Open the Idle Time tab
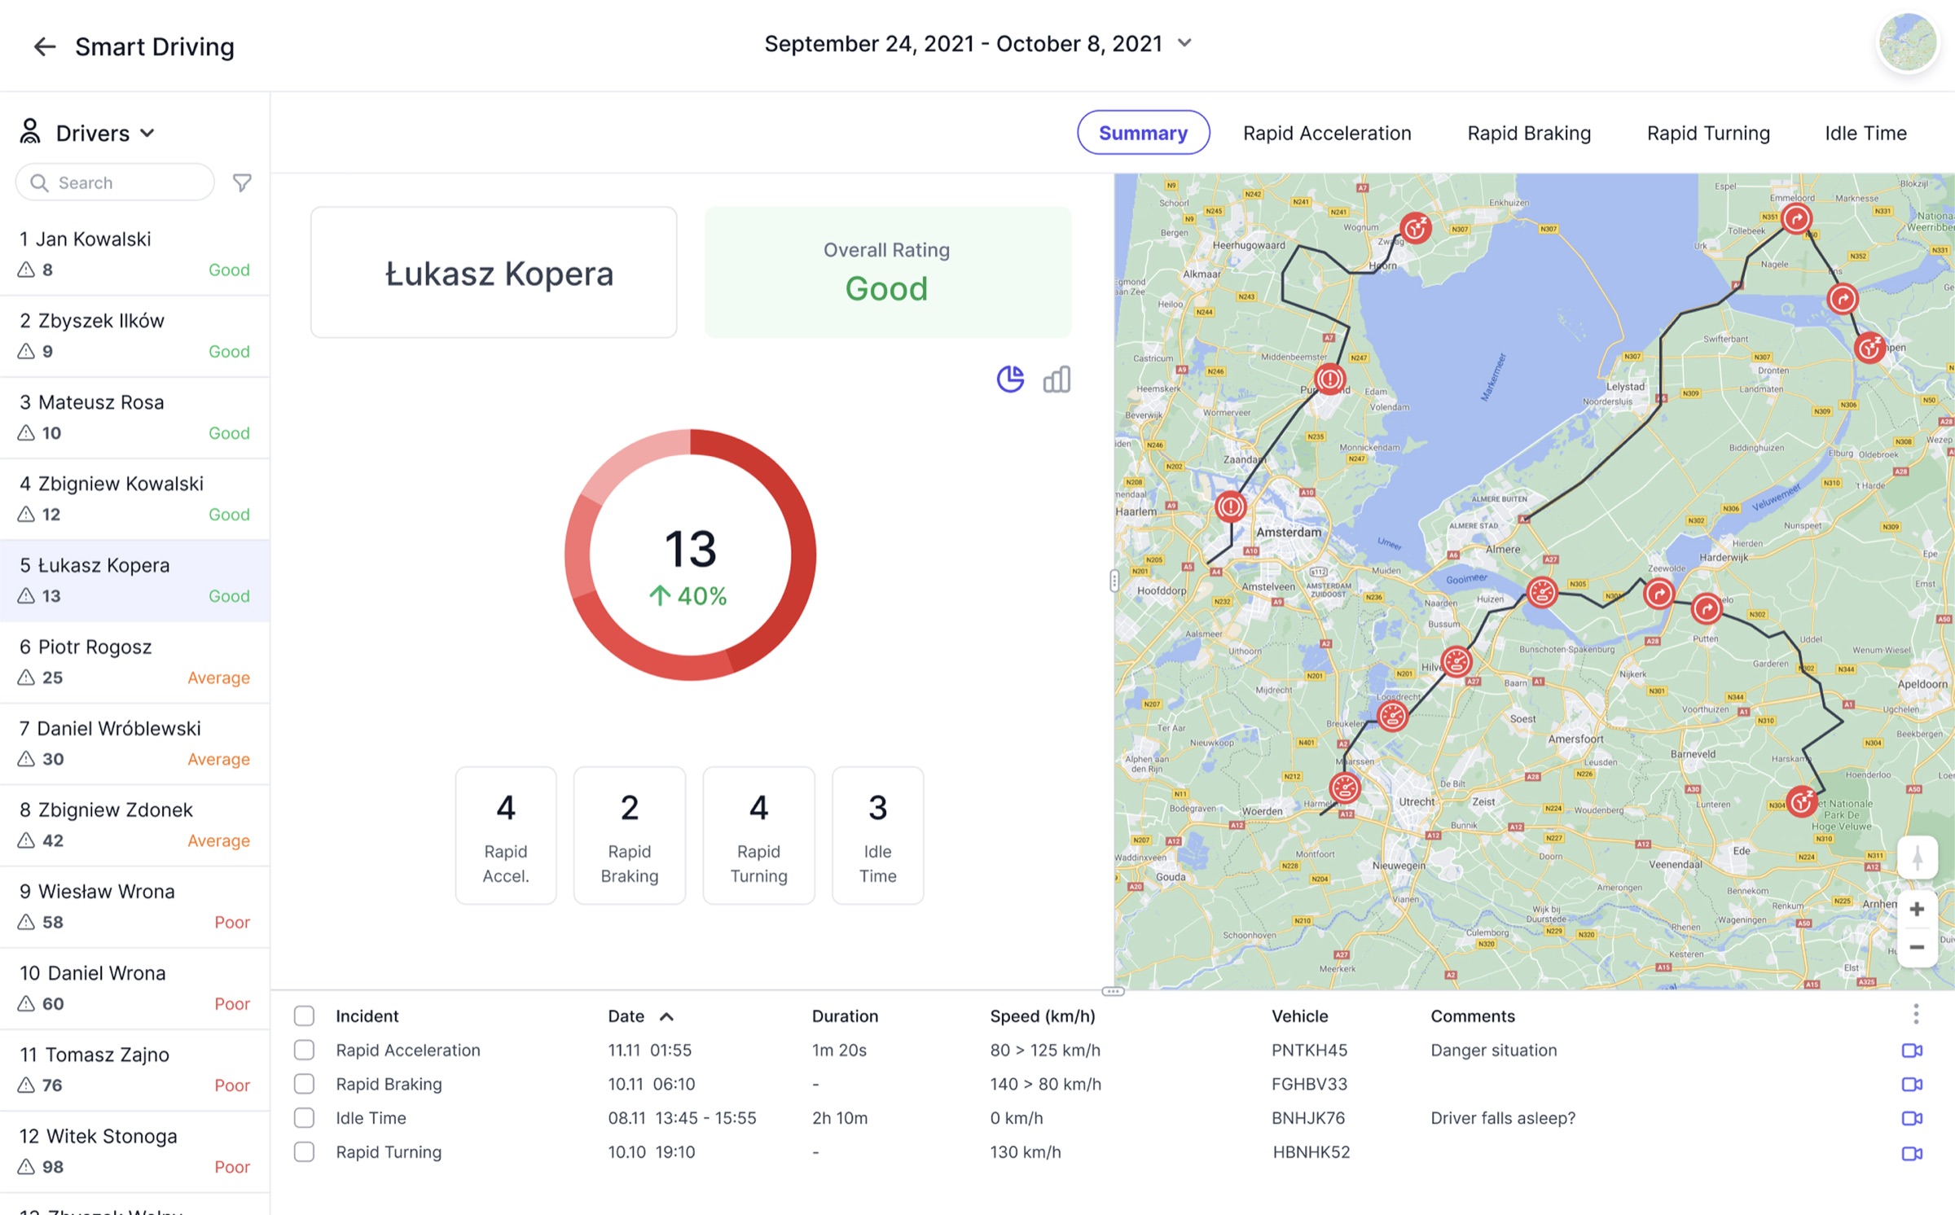This screenshot has height=1215, width=1955. tap(1865, 133)
